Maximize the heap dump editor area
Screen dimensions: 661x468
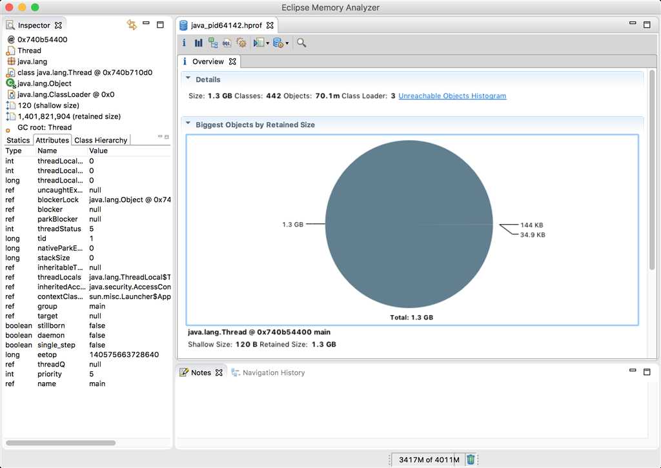point(647,25)
